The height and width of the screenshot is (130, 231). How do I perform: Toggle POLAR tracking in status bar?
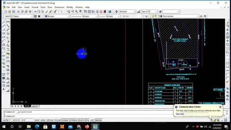(58, 120)
